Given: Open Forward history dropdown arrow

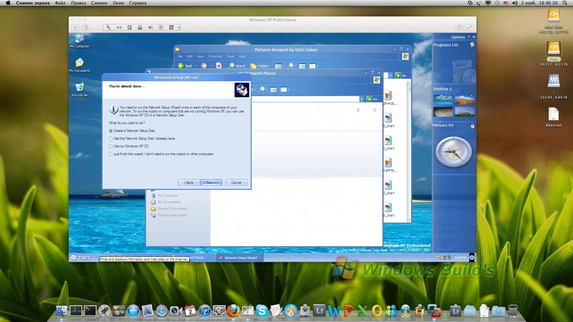Looking at the screenshot, I should click(211, 66).
